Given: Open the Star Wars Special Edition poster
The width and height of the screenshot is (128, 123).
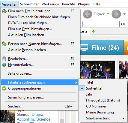Looking at the screenshot, I should click(x=98, y=70).
